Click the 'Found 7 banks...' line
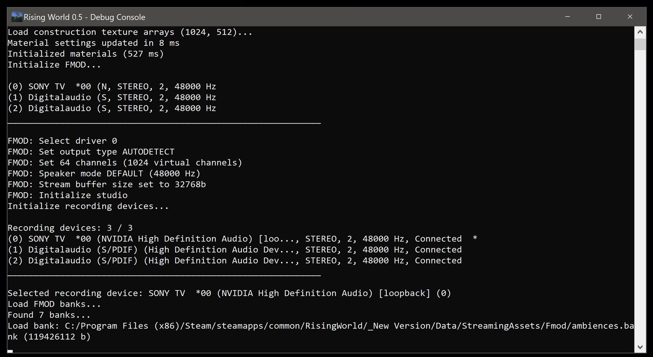This screenshot has width=653, height=357. coord(49,315)
